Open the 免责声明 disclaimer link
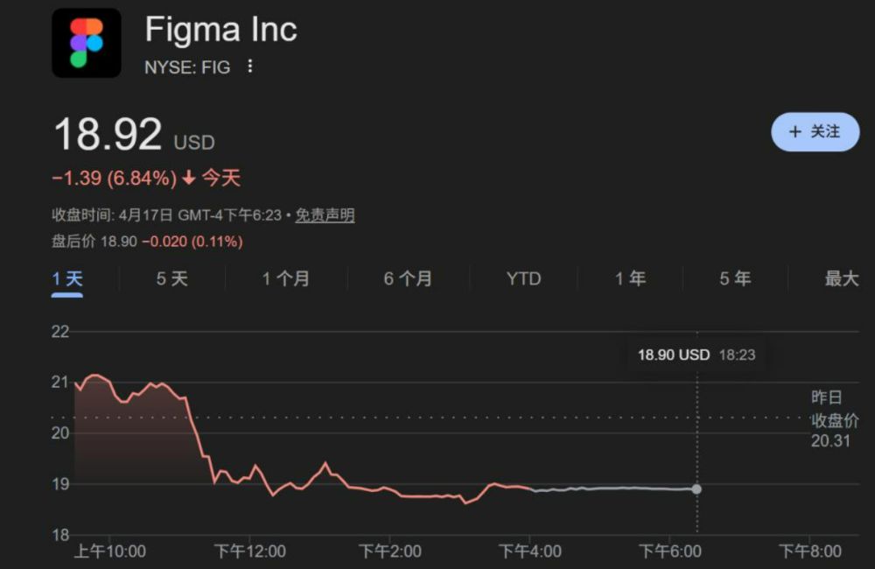The image size is (875, 569). click(324, 212)
